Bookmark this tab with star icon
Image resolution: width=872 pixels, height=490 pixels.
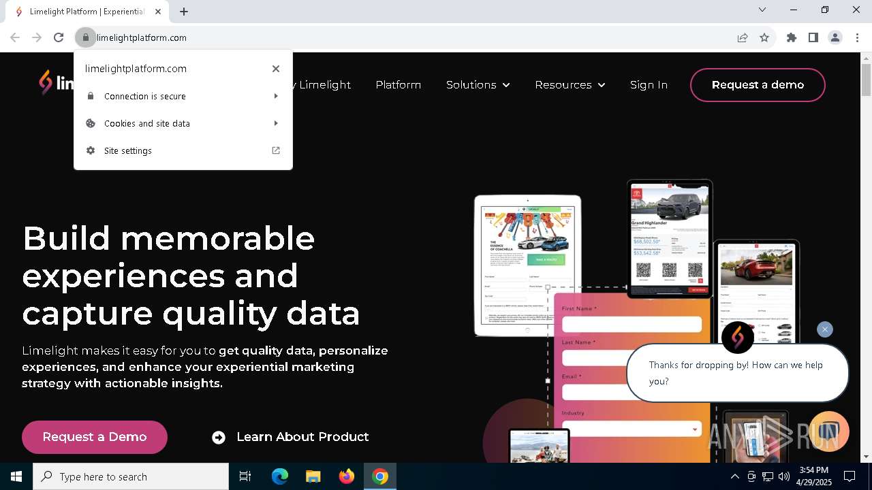click(764, 37)
